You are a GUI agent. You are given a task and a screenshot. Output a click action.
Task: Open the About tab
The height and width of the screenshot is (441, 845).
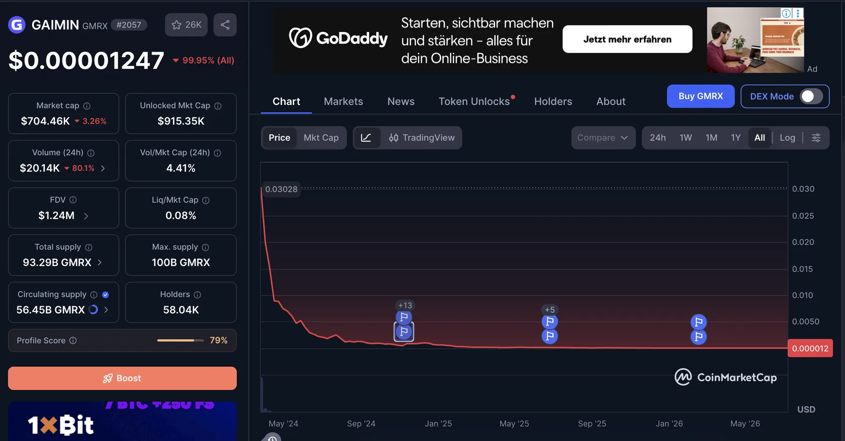coord(611,101)
